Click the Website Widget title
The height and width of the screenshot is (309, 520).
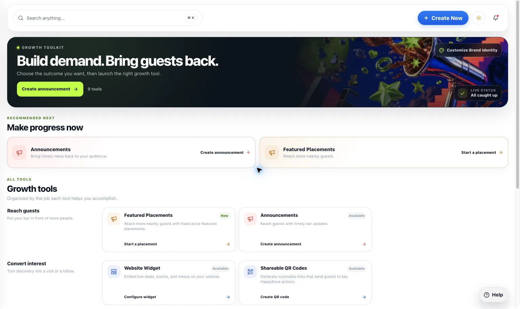[142, 268]
